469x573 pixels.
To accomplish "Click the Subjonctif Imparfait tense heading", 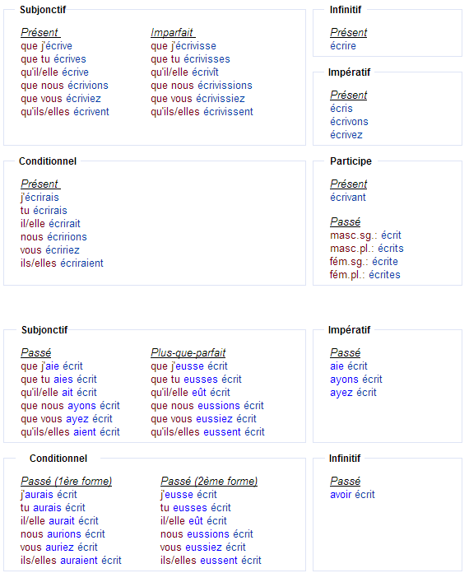I will tap(173, 32).
